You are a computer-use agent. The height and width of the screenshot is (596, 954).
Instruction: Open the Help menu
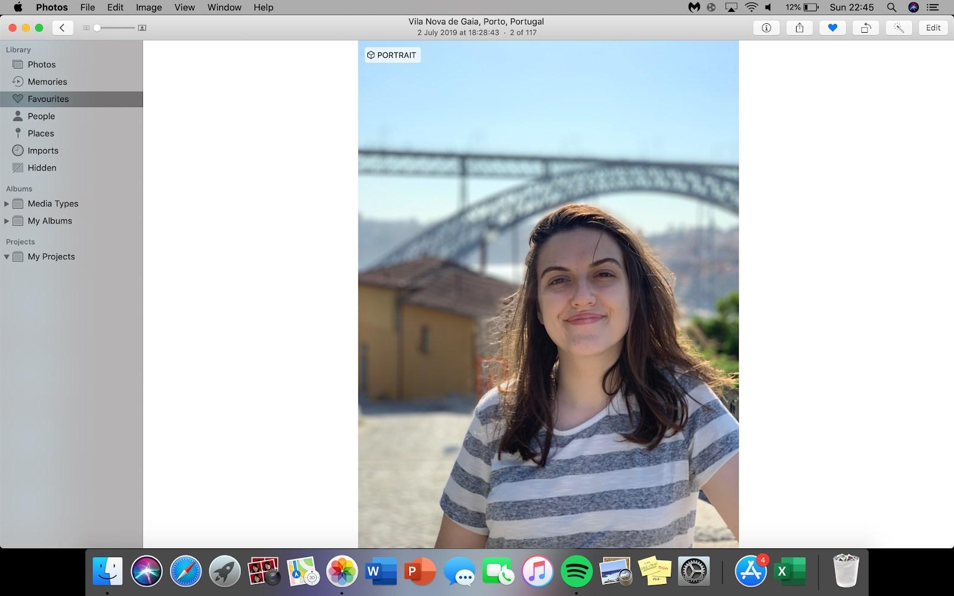click(264, 7)
